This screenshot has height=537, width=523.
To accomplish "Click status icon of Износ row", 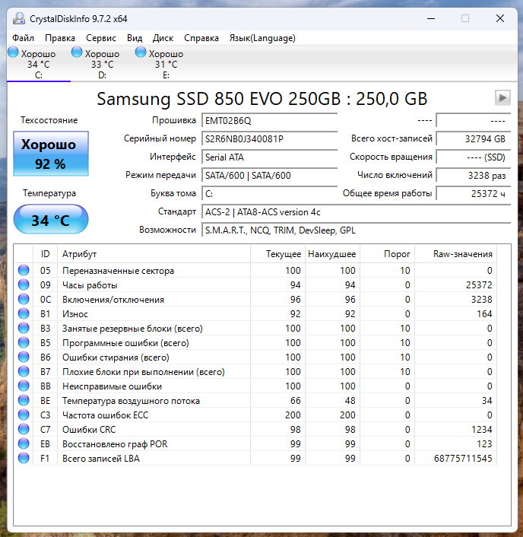I will tap(24, 313).
